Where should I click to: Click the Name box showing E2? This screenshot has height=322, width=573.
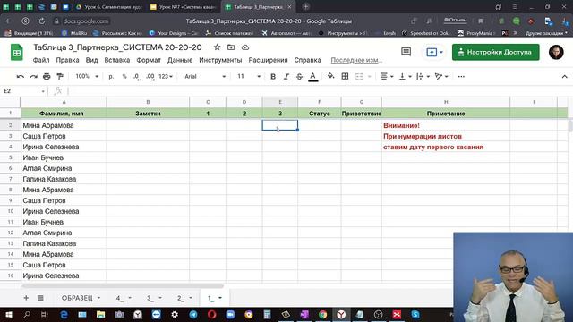coord(23,91)
